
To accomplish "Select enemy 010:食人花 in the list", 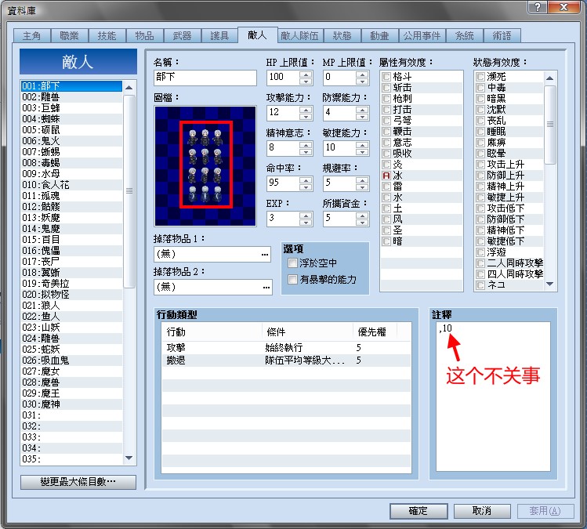I will (x=71, y=185).
